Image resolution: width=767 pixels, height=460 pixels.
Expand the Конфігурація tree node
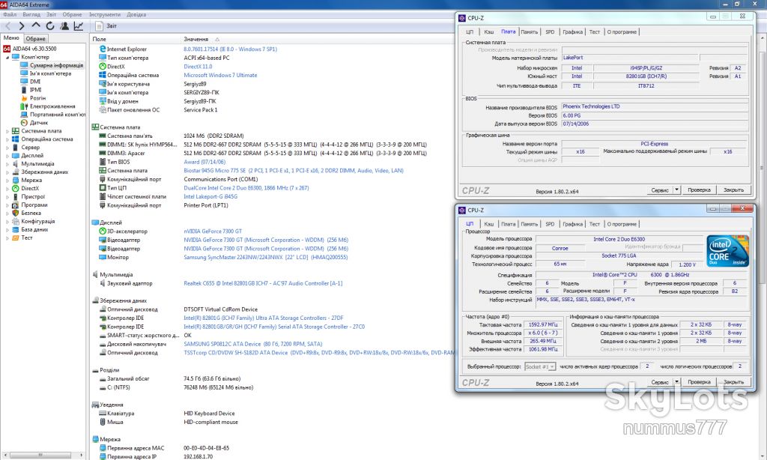[x=7, y=222]
